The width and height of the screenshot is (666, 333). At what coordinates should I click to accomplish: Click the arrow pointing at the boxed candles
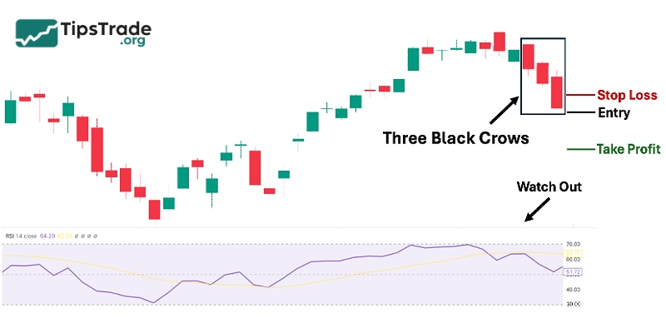coord(501,109)
